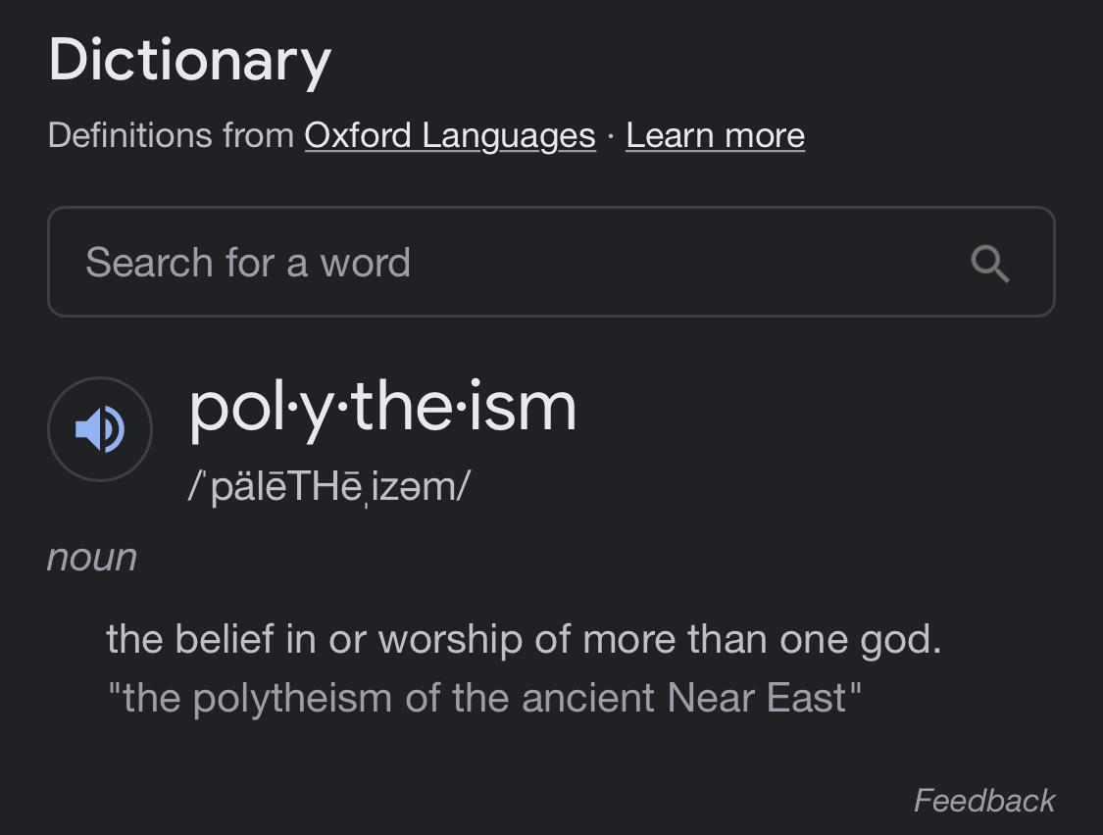1103x835 pixels.
Task: Click the word 'belief' in the definition
Action: tap(225, 639)
